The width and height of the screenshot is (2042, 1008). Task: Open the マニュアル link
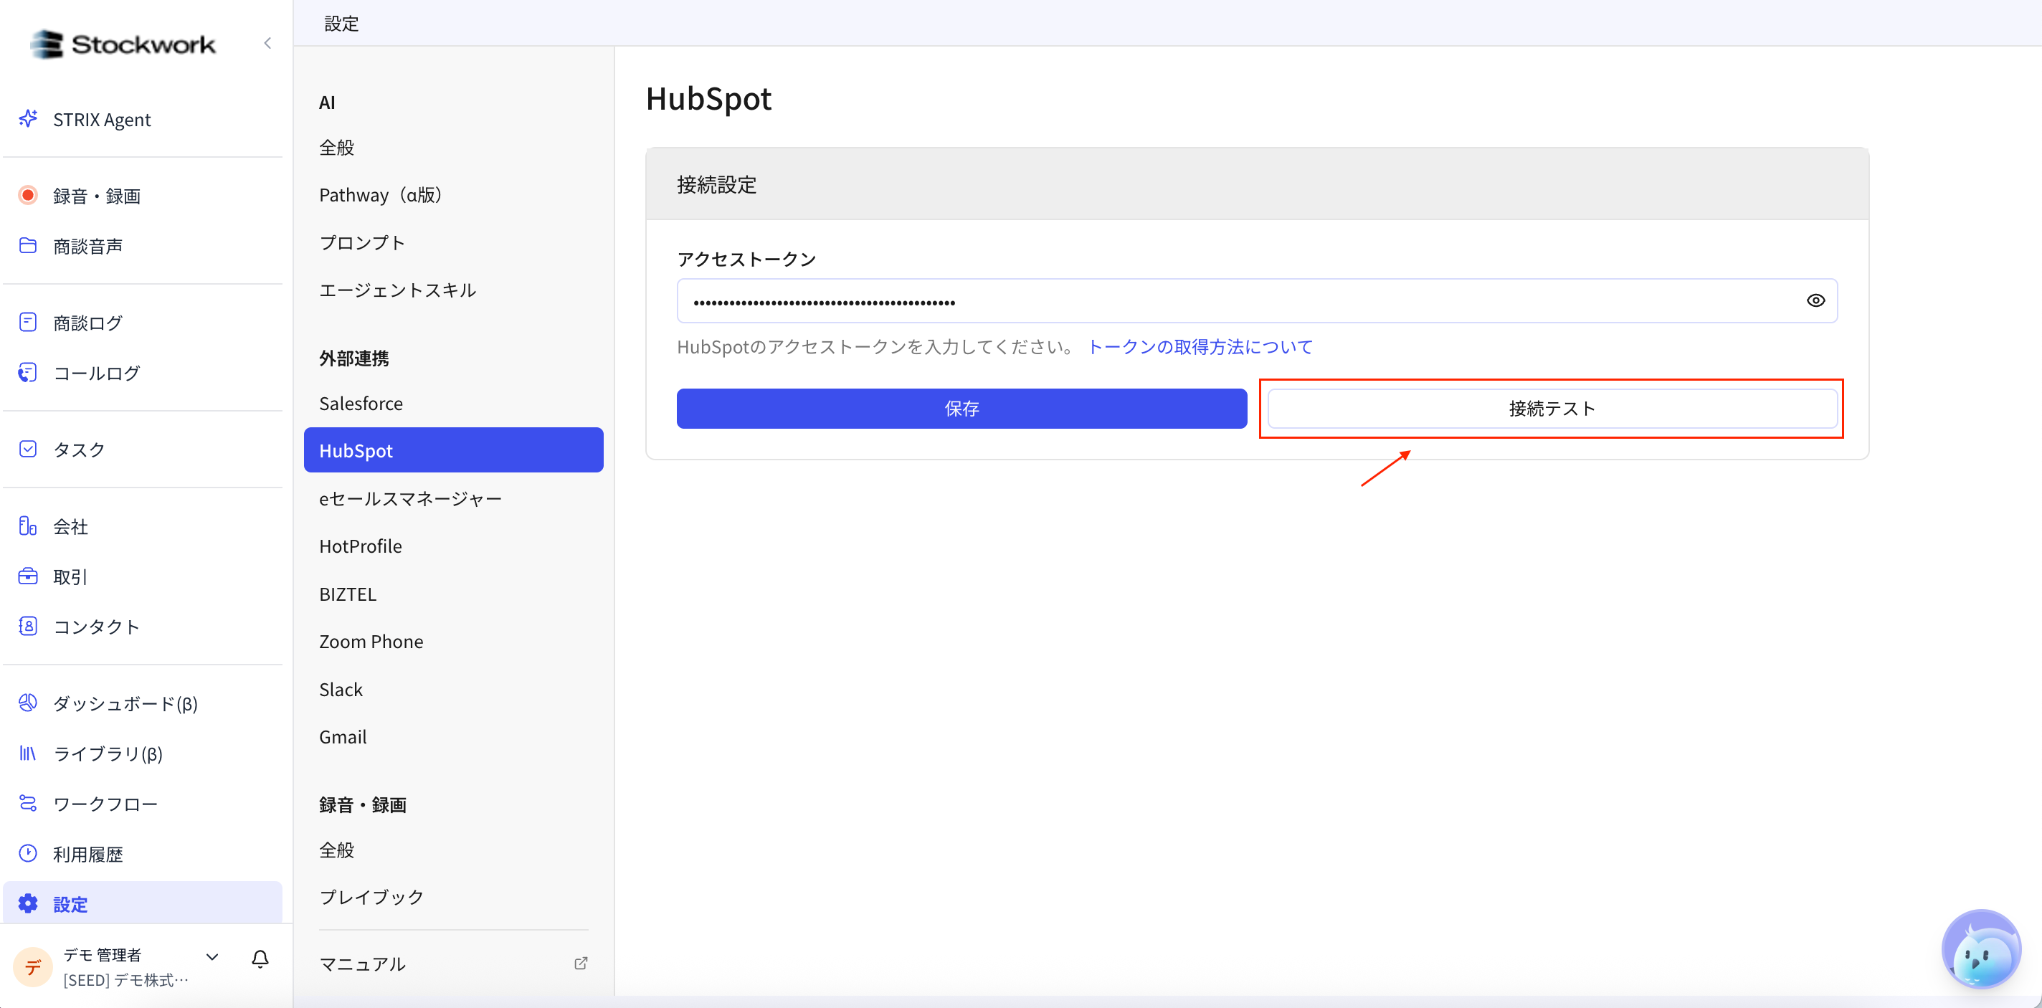click(453, 964)
